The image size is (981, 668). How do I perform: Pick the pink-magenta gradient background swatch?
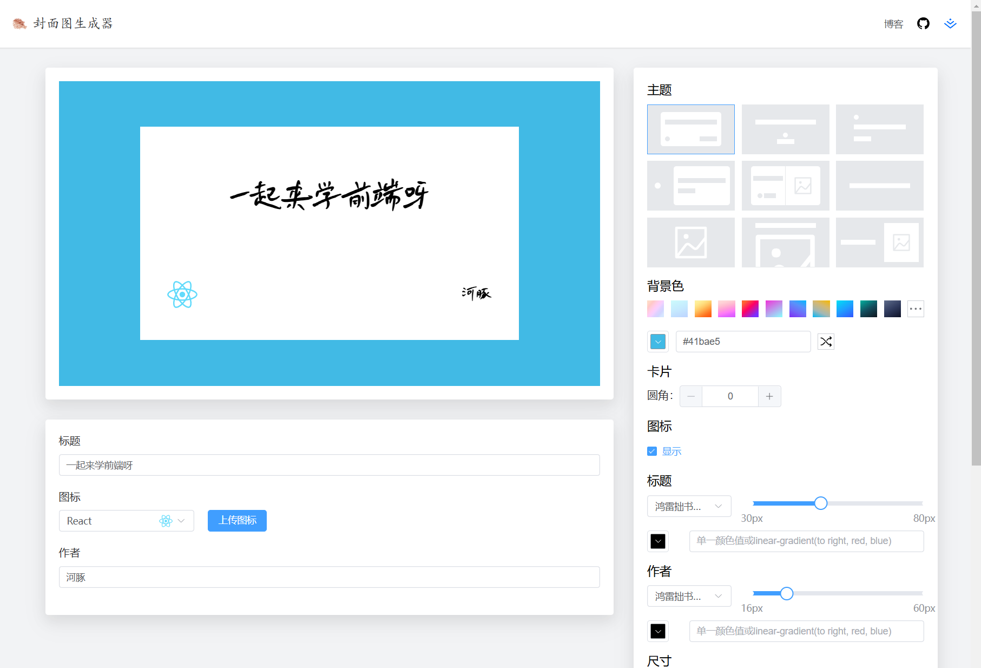tap(727, 309)
